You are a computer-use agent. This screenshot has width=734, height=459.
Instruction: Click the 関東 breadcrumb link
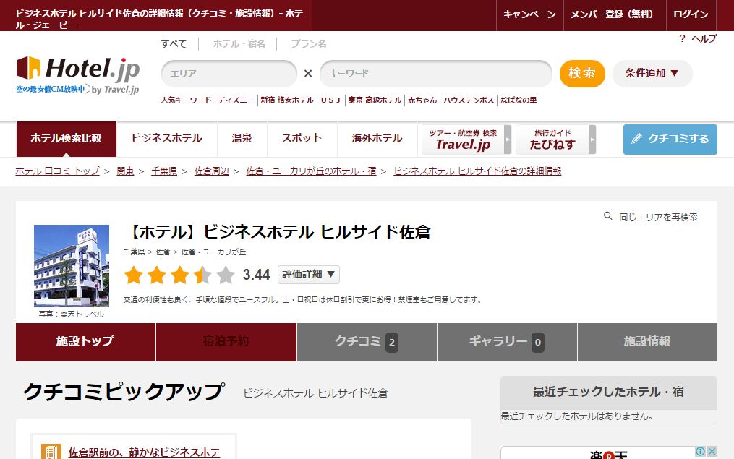(x=125, y=171)
